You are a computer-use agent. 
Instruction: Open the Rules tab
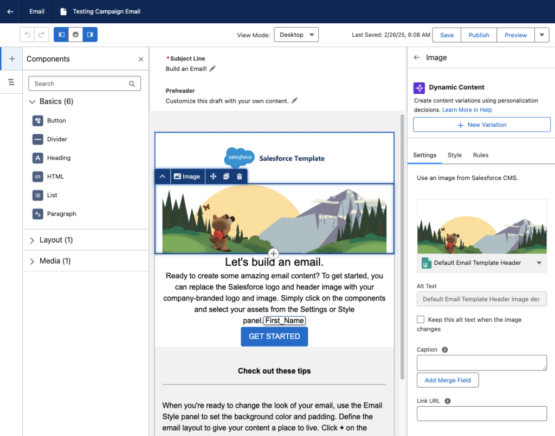click(480, 155)
